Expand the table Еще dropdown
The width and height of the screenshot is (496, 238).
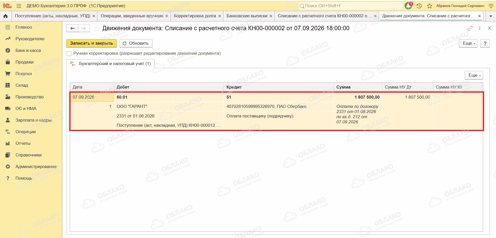[x=474, y=75]
